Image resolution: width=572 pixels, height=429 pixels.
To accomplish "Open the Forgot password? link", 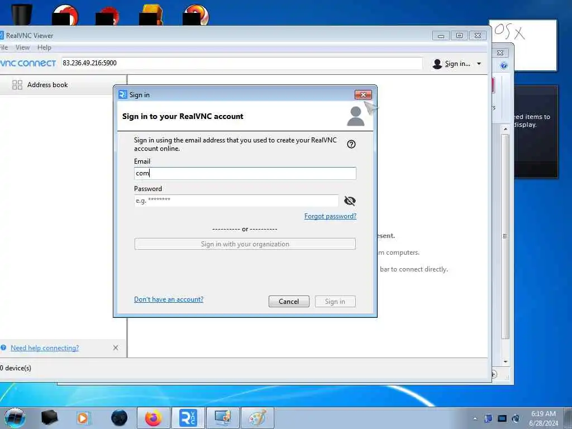I will (330, 216).
